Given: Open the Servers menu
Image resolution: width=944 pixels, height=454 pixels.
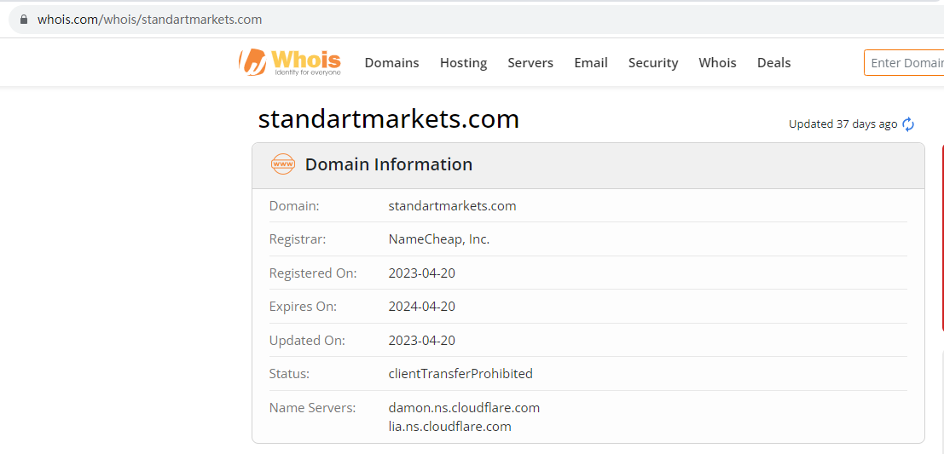Looking at the screenshot, I should tap(530, 62).
